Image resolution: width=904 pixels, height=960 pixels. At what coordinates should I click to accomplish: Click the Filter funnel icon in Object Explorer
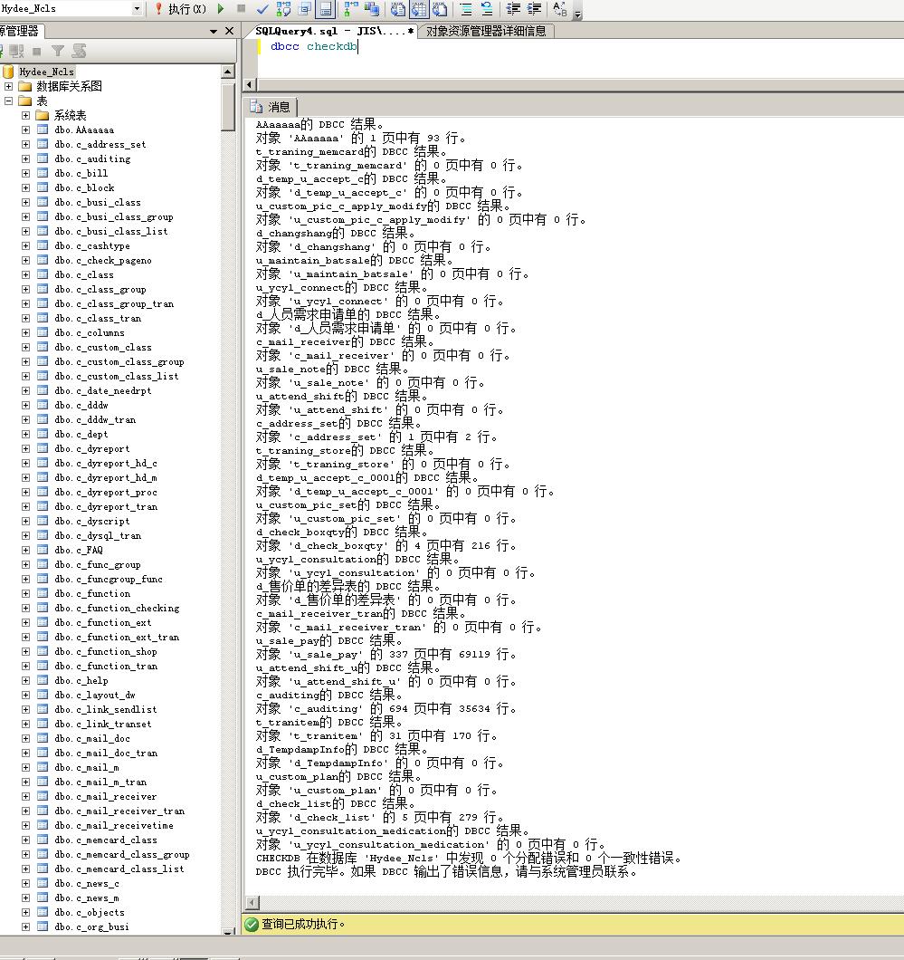58,51
